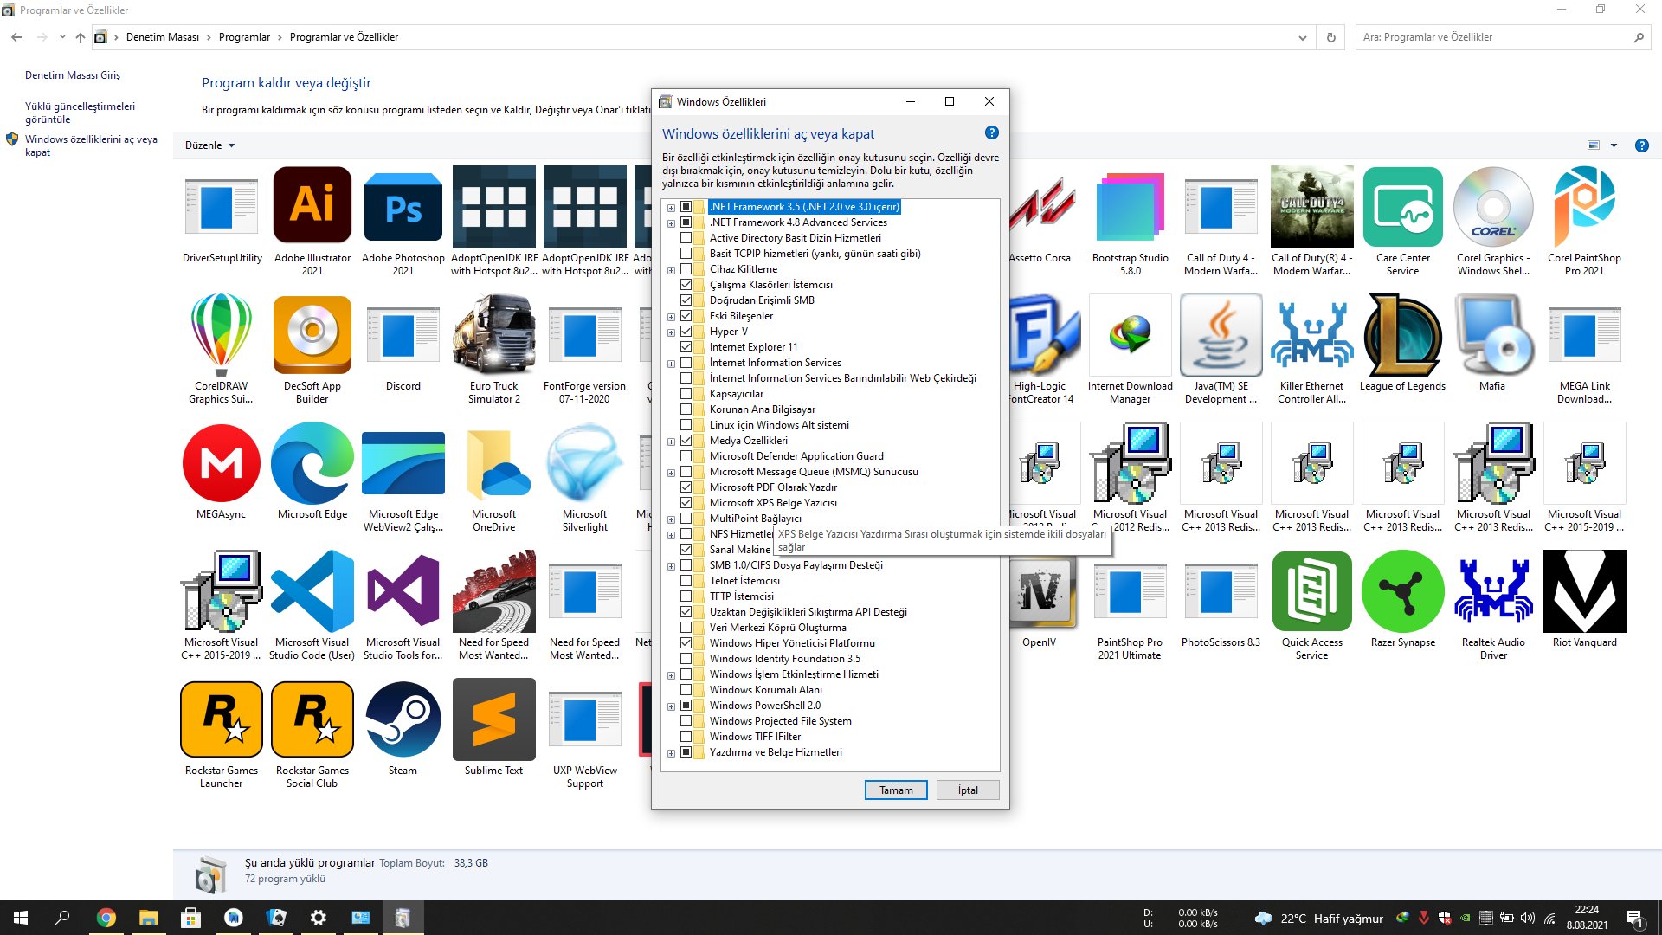Open Yüklü güncelleştirmeleri görüntüle link

(x=80, y=113)
